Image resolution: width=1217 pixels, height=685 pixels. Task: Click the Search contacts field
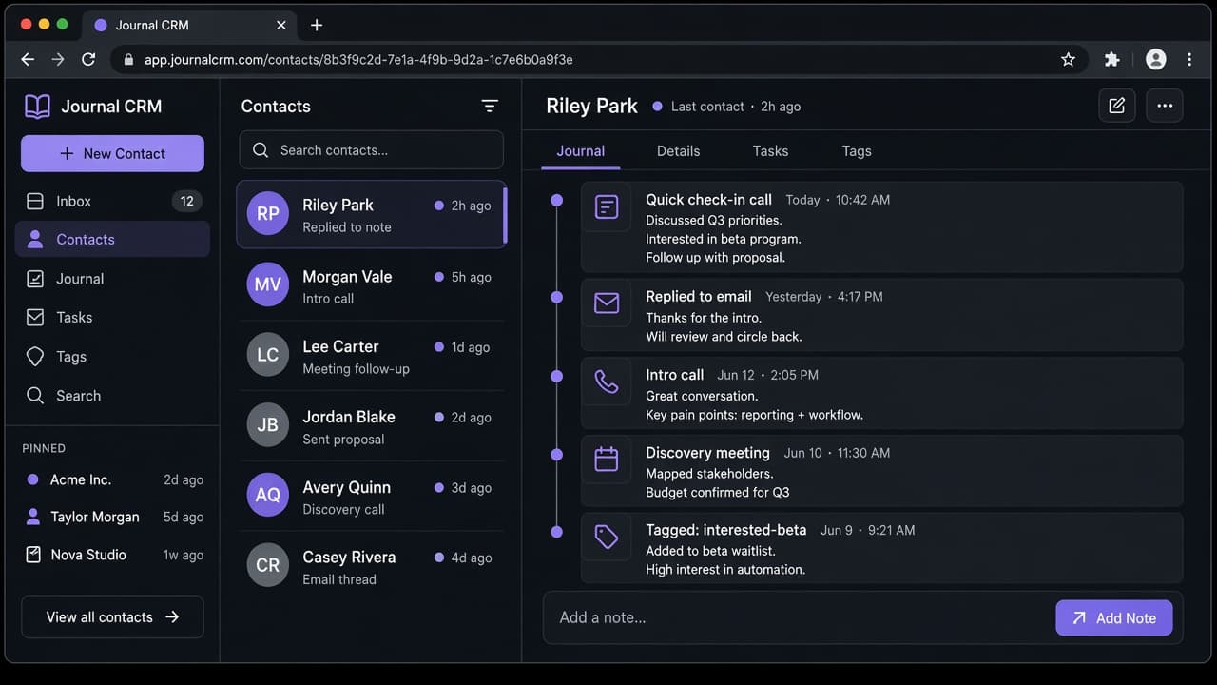(371, 150)
